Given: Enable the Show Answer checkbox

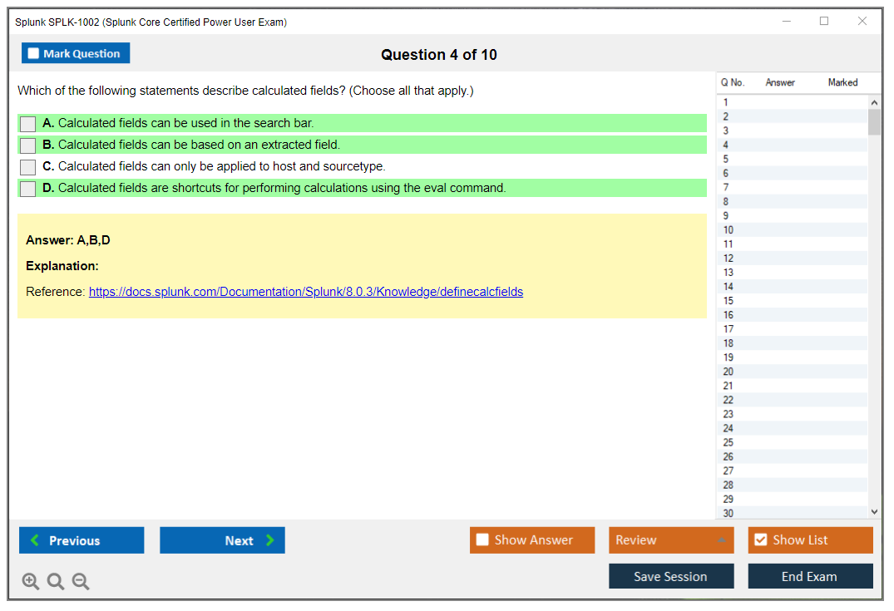Looking at the screenshot, I should pyautogui.click(x=482, y=540).
